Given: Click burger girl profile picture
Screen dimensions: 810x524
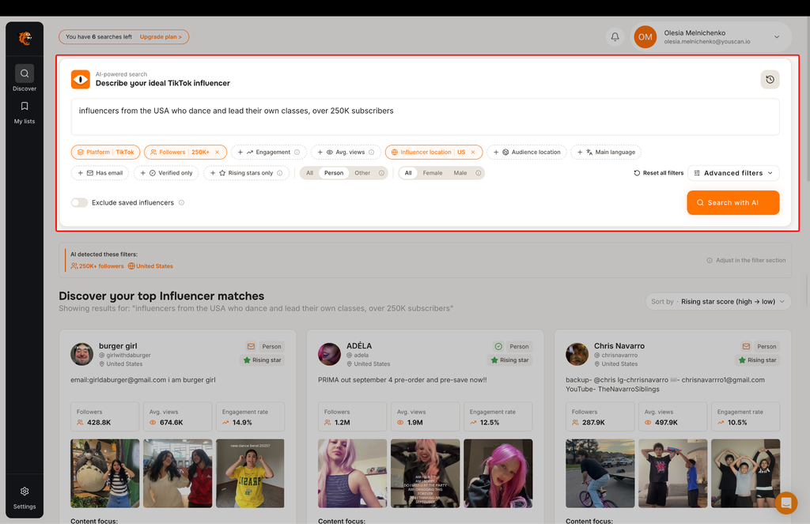Looking at the screenshot, I should point(81,354).
